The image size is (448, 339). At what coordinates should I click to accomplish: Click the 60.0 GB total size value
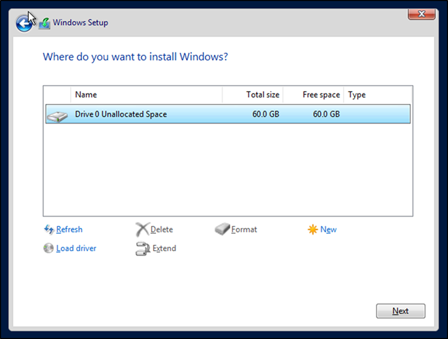(x=266, y=114)
